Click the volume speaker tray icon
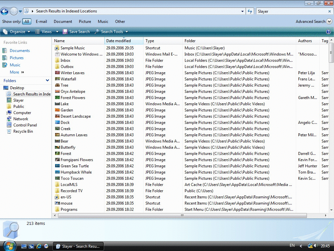This screenshot has width=334, height=251. point(315,246)
